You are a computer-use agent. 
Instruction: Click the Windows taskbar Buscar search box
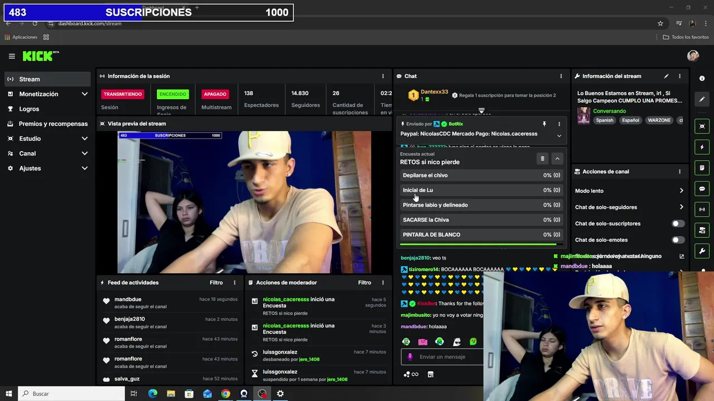[71, 394]
